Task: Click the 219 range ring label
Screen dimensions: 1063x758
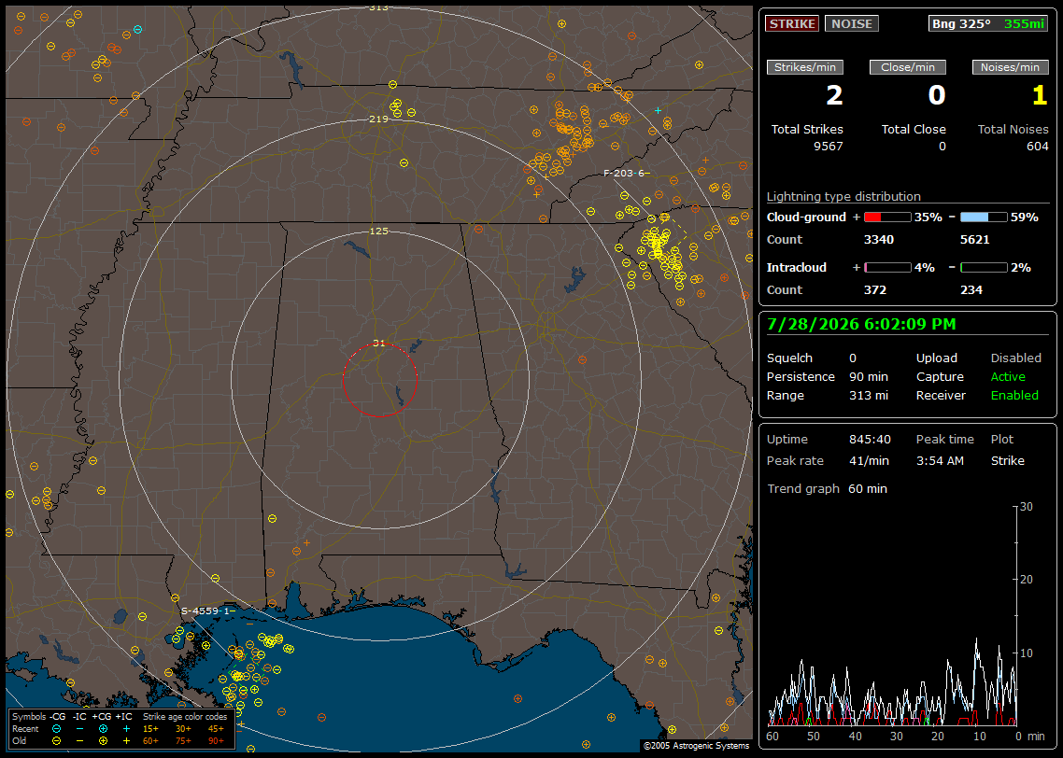Action: point(378,119)
